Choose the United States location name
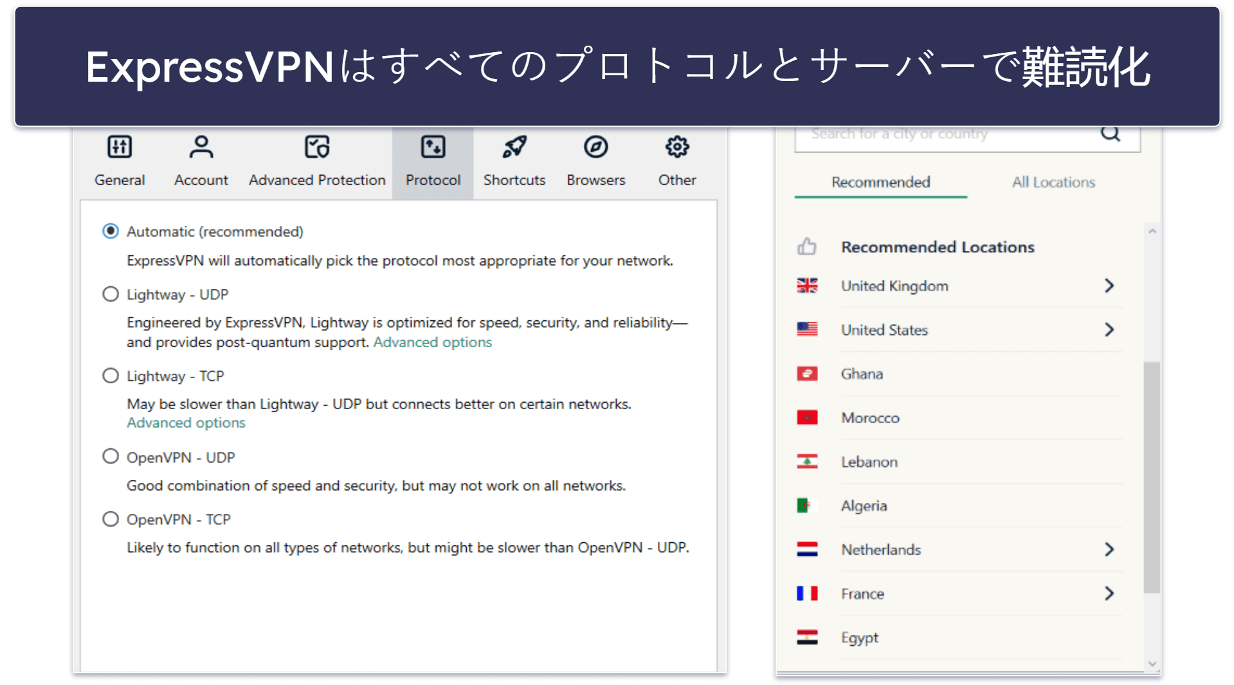The width and height of the screenshot is (1234, 685). pyautogui.click(x=884, y=330)
